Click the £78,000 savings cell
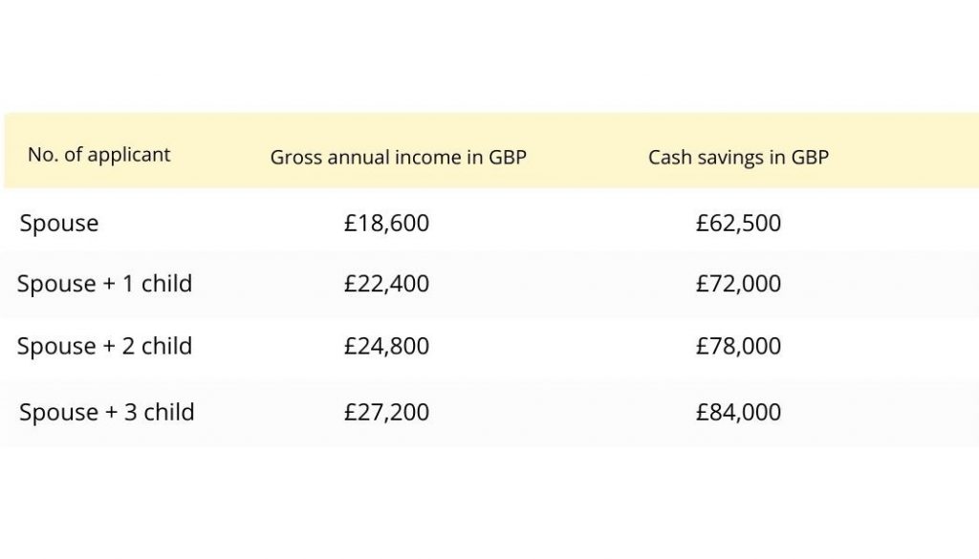979x559 pixels. [x=739, y=346]
